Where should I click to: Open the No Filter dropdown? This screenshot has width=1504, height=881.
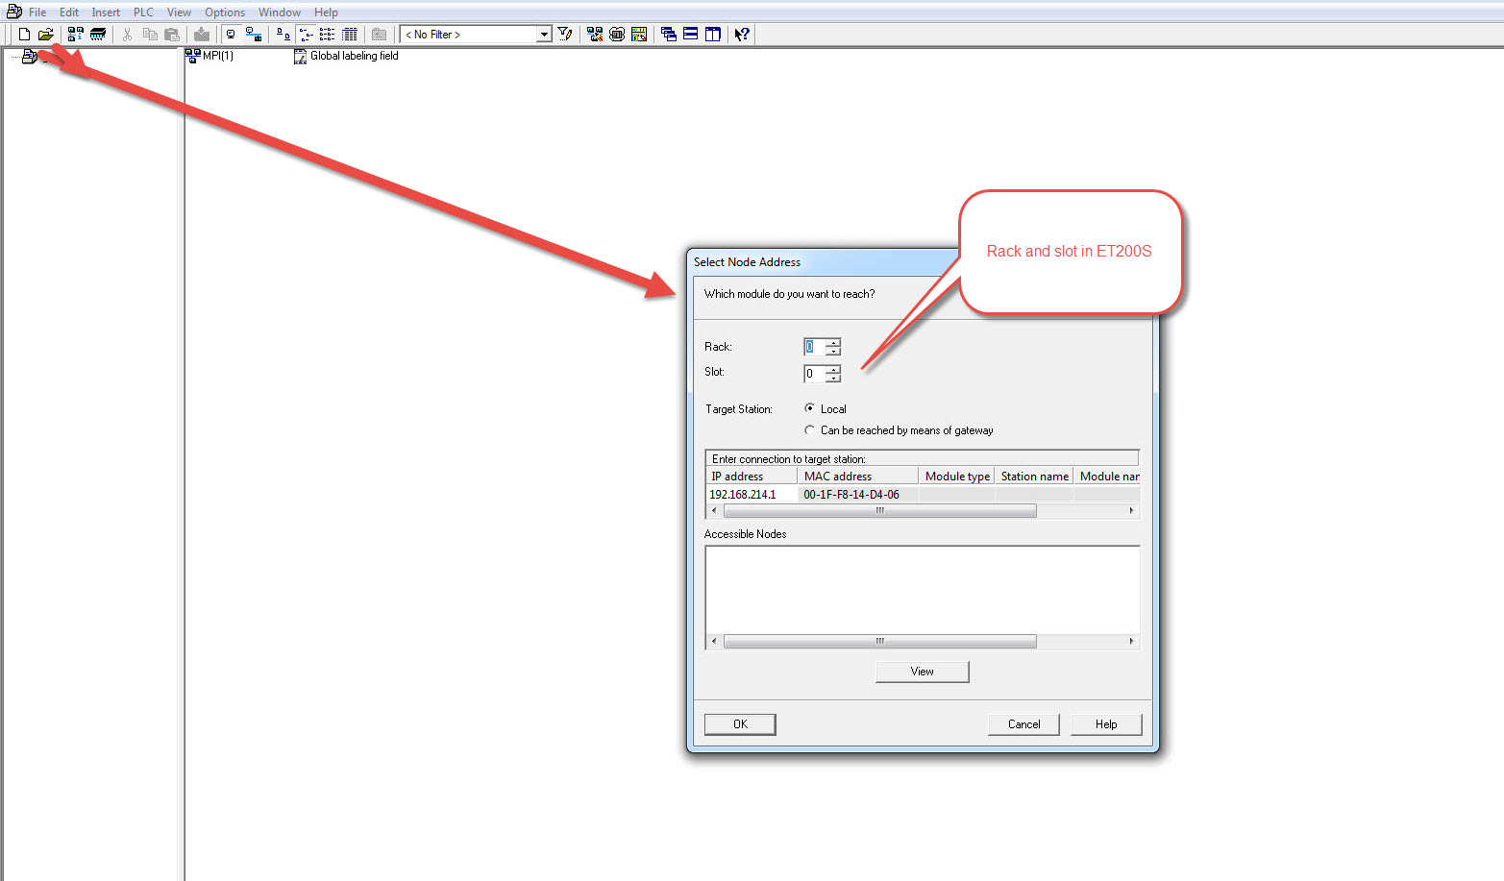coord(544,35)
